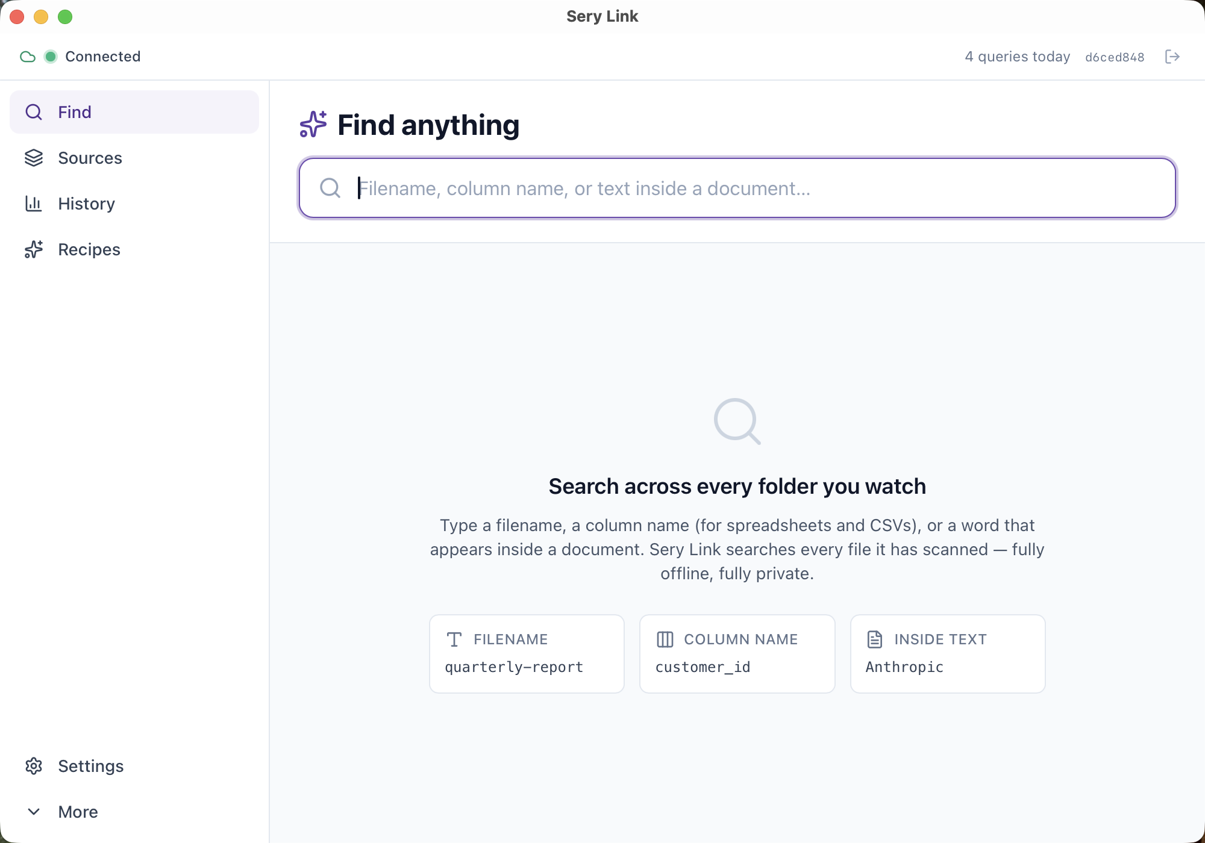Open the Sources section

pos(134,158)
